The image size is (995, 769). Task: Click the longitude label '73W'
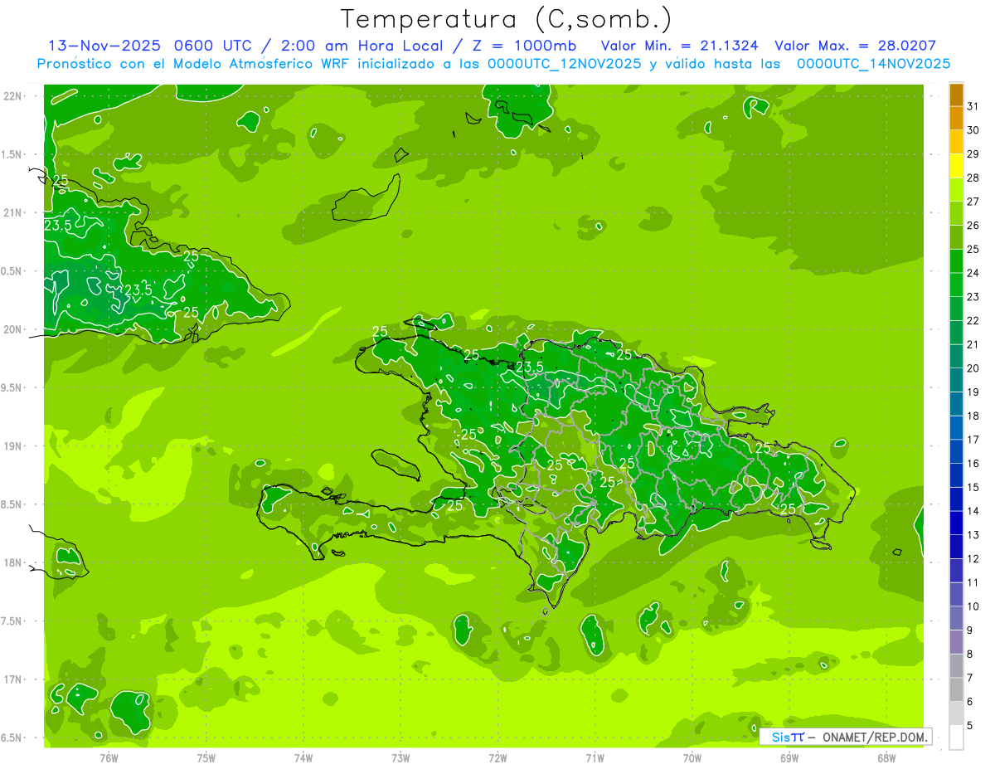pos(400,758)
